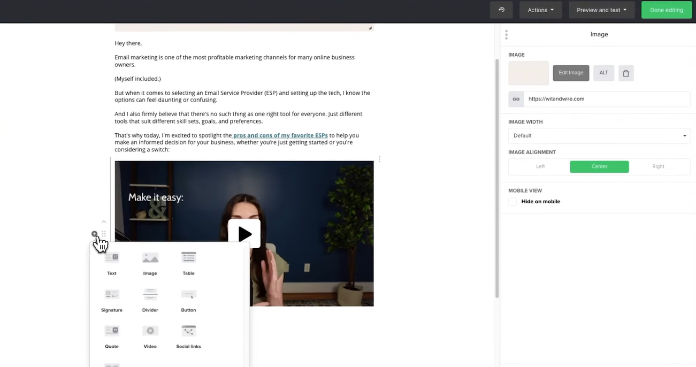This screenshot has width=696, height=367.
Task: Open pros and cons of ESPs link
Action: (280, 135)
